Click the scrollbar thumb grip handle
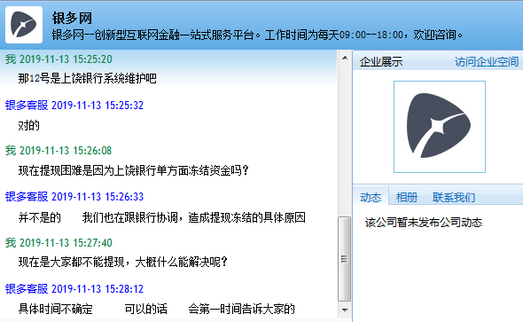This screenshot has width=523, height=322. [x=345, y=259]
